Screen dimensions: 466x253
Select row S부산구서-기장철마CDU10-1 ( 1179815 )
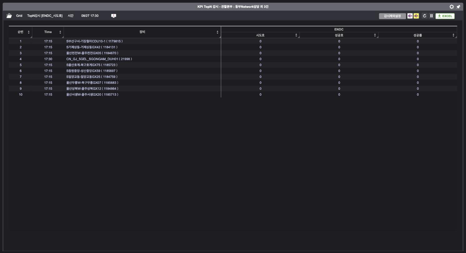233,41
